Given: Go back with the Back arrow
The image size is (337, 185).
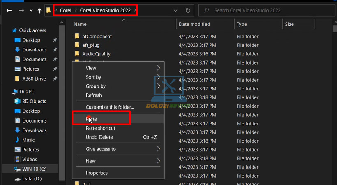Looking at the screenshot, I should (9, 10).
